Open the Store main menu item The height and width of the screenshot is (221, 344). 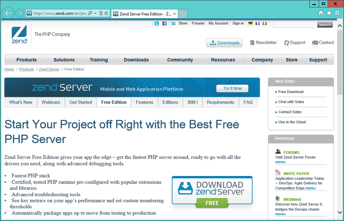pos(292,60)
